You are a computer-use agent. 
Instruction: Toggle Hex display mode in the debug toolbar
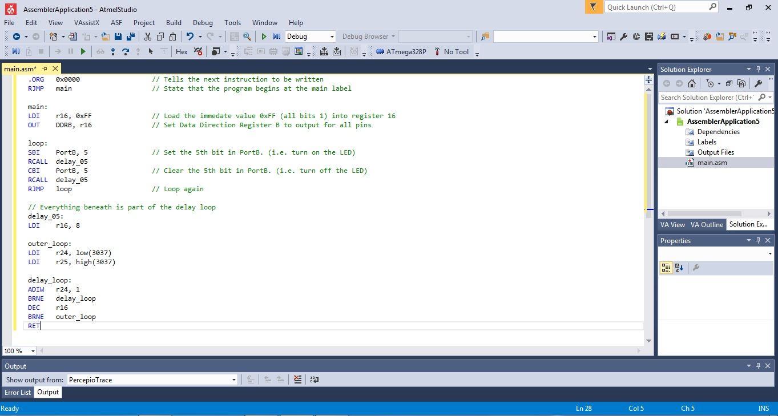pyautogui.click(x=182, y=51)
